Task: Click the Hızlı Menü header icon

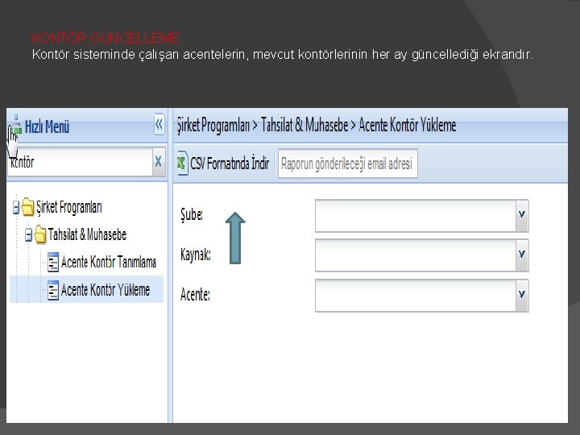Action: 15,126
